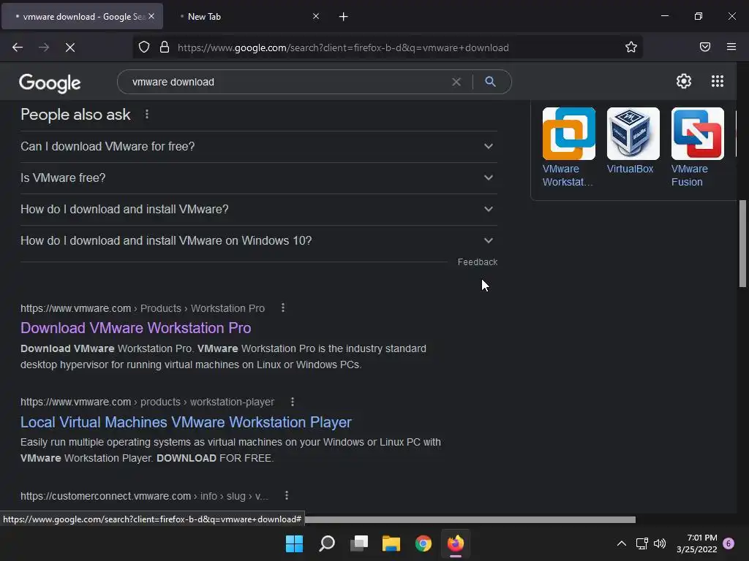This screenshot has width=749, height=561.
Task: Click the Google logo
Action: pos(50,83)
